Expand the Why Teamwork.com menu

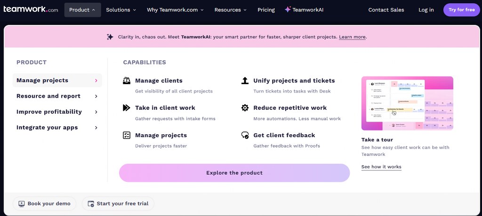[x=175, y=10]
